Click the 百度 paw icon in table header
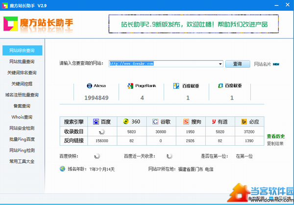Image resolution: width=294 pixels, height=205 pixels. 96,122
